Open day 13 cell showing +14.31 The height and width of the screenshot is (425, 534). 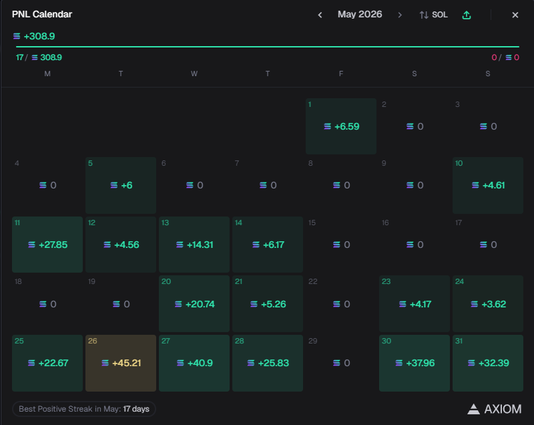[x=194, y=245]
